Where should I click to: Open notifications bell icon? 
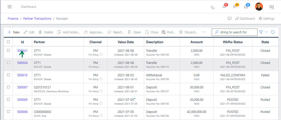click(x=224, y=7)
